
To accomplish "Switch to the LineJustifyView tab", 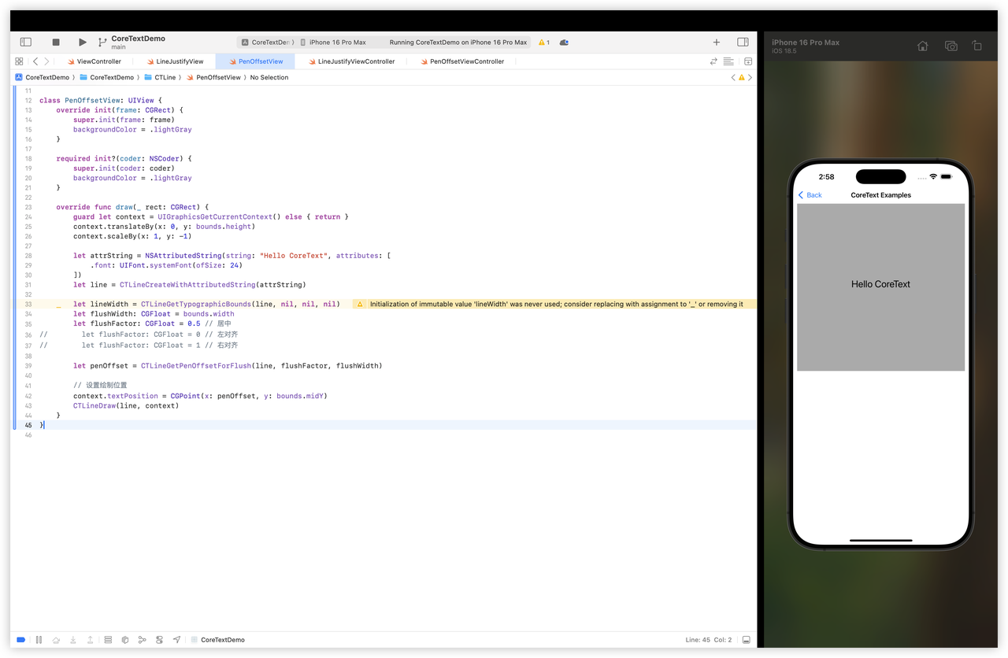I will point(175,61).
